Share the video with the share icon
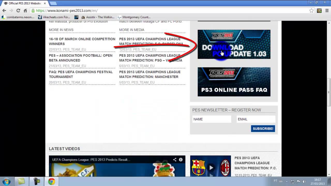Screen dimensions: 331x186 175,160
